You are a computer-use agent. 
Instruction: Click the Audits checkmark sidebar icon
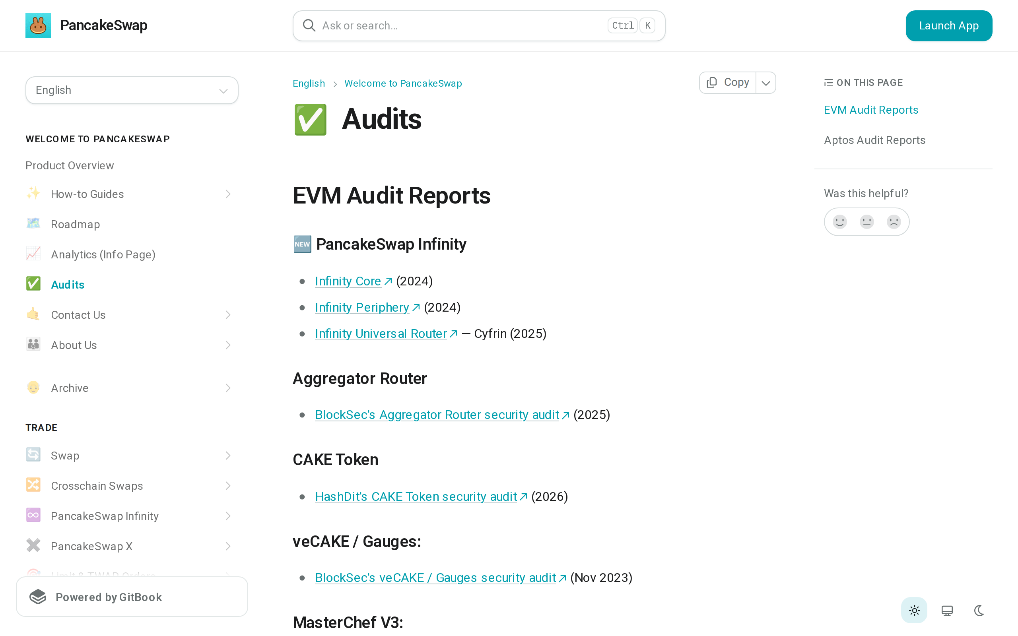[33, 284]
